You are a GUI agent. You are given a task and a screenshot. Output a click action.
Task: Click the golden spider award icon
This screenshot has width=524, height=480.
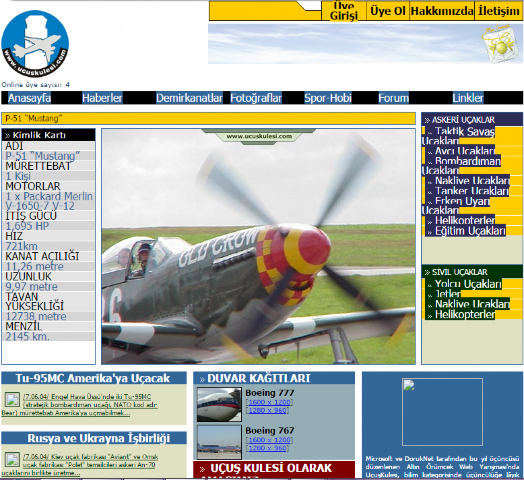[x=499, y=44]
